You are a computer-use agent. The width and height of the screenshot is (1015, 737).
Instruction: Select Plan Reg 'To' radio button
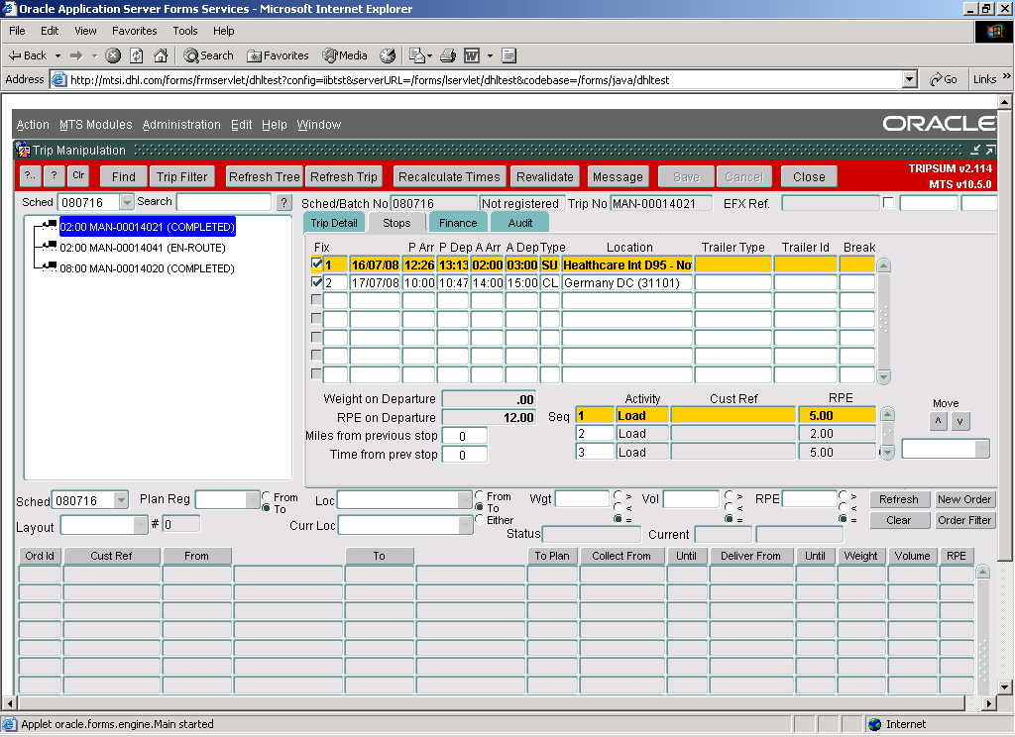(266, 508)
